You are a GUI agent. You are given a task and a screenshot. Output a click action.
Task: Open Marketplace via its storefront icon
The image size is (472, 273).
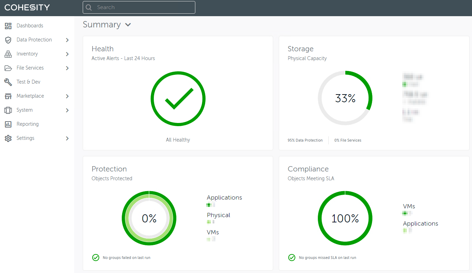click(8, 96)
